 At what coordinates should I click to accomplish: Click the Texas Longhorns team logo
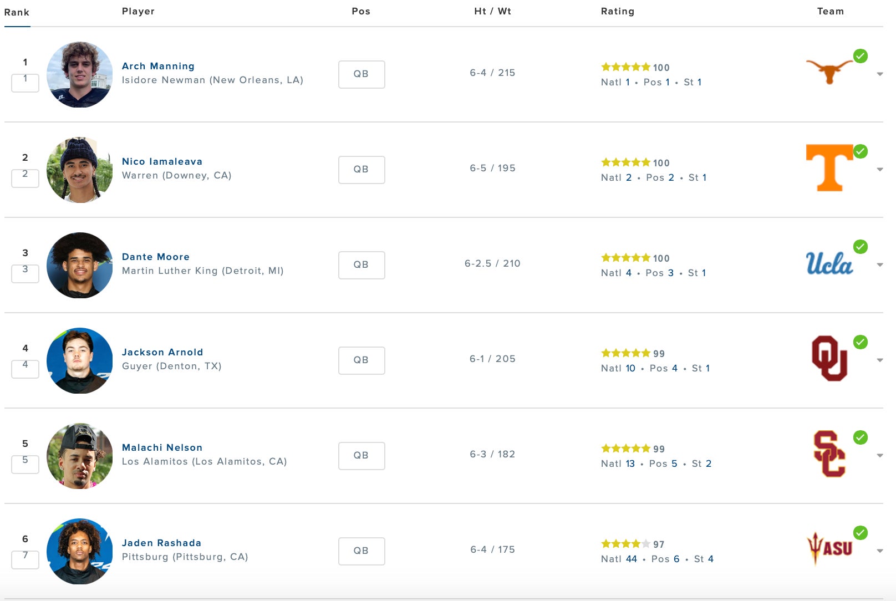(829, 71)
